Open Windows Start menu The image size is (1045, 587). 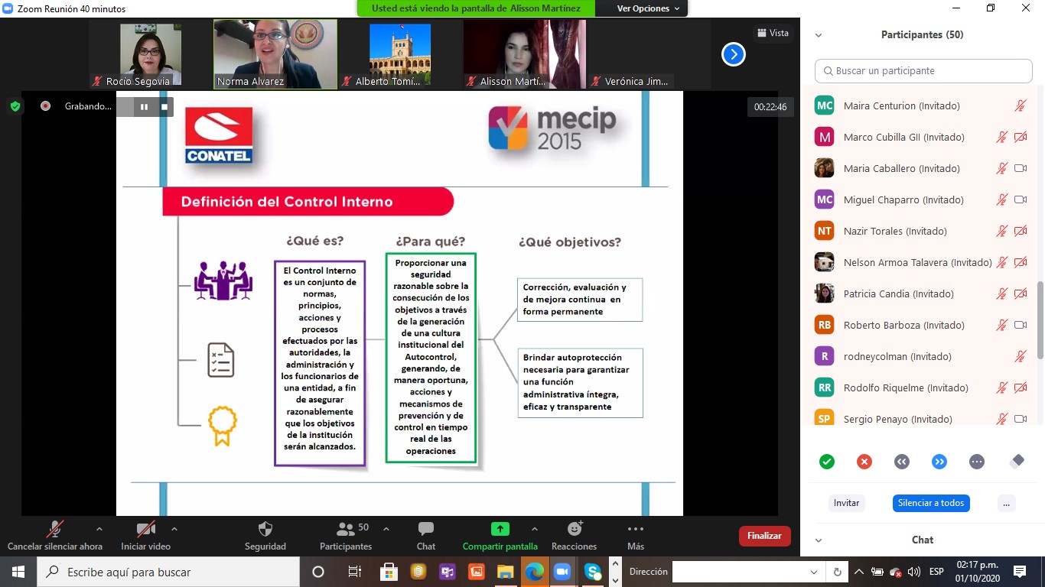[x=18, y=572]
